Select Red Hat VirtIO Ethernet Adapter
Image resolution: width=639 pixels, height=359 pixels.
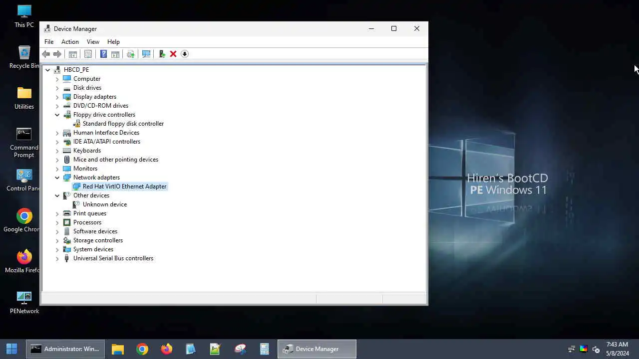click(124, 186)
